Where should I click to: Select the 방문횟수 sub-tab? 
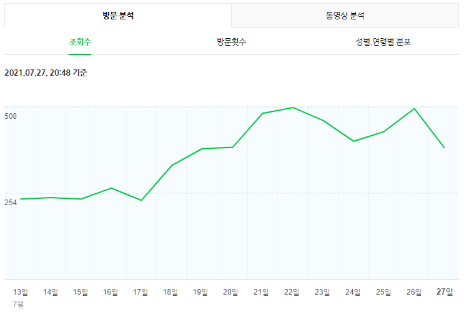pyautogui.click(x=232, y=42)
